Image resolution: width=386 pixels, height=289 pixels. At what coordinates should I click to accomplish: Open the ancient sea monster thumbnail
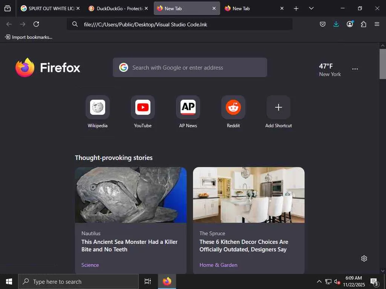click(131, 195)
